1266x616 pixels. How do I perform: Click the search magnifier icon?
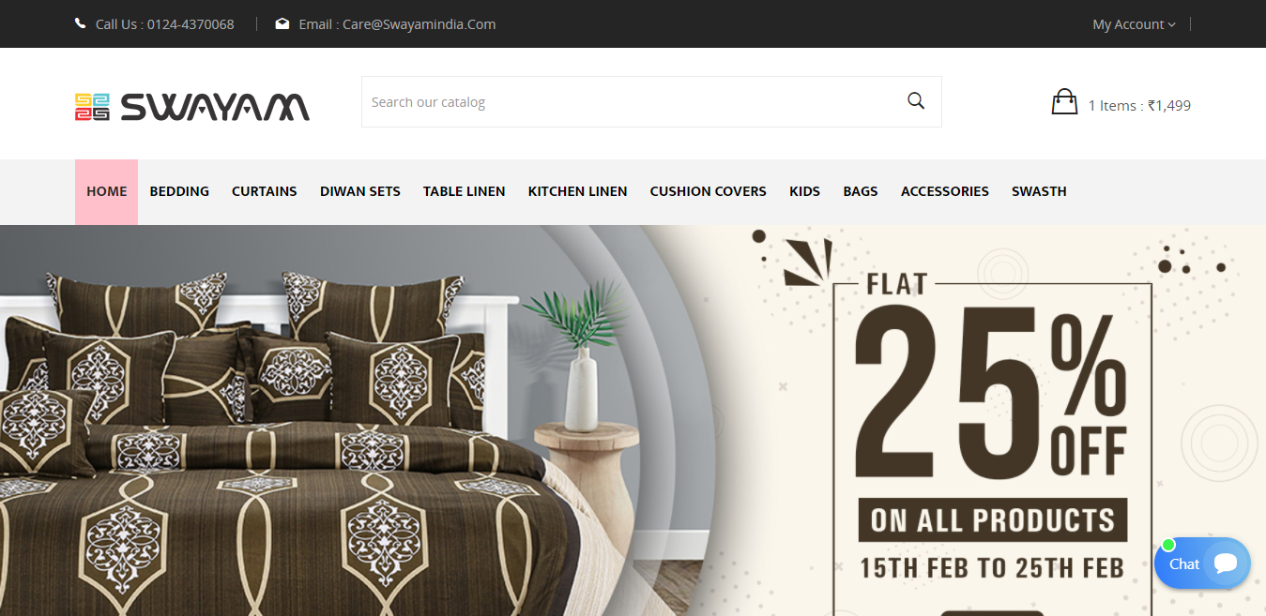[x=916, y=101]
